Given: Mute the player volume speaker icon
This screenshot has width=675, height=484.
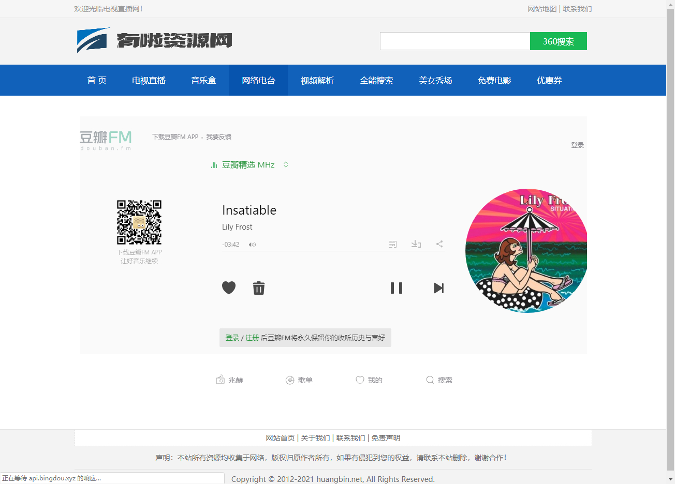Looking at the screenshot, I should point(252,245).
